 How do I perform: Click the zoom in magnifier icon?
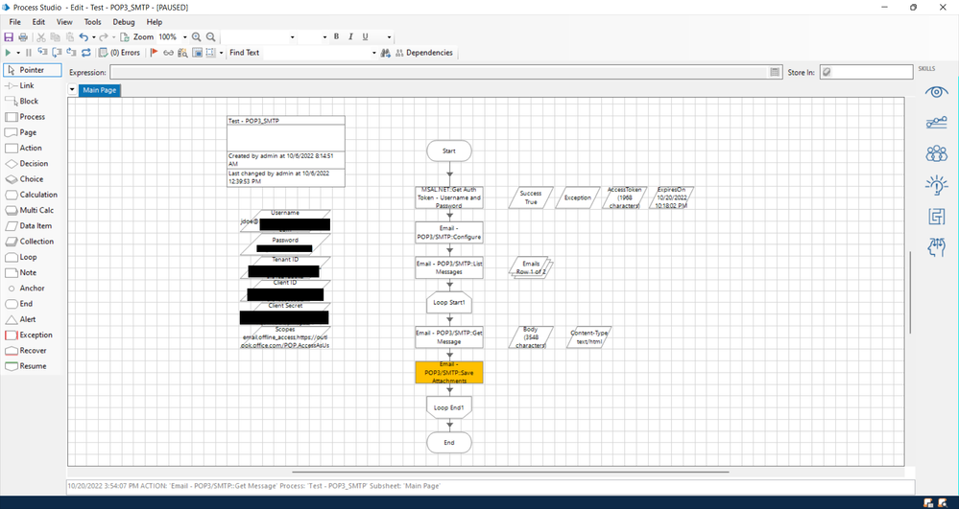197,37
